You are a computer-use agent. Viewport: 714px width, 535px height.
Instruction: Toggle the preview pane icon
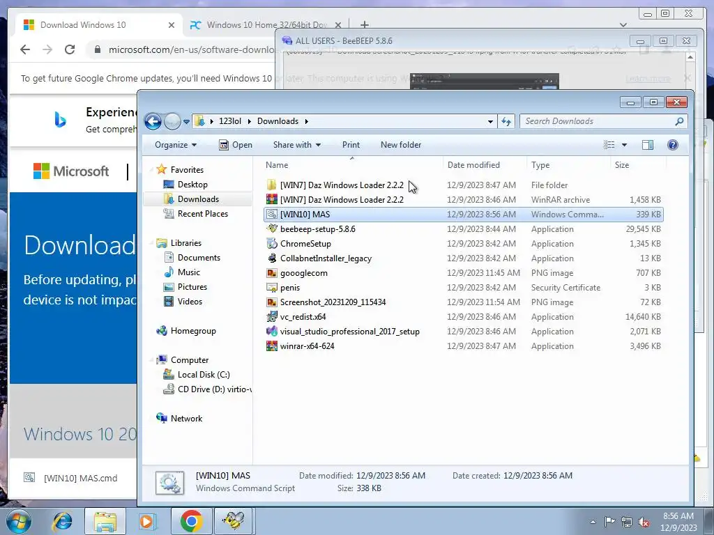(x=648, y=145)
